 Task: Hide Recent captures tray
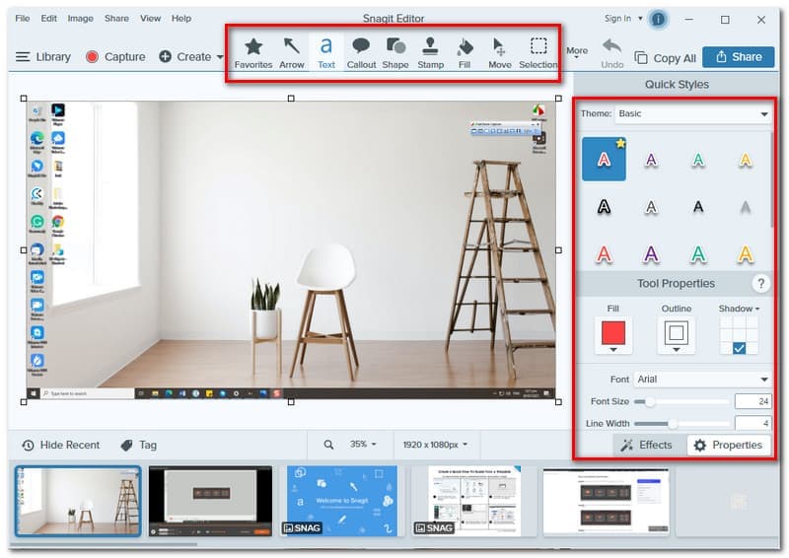[61, 445]
